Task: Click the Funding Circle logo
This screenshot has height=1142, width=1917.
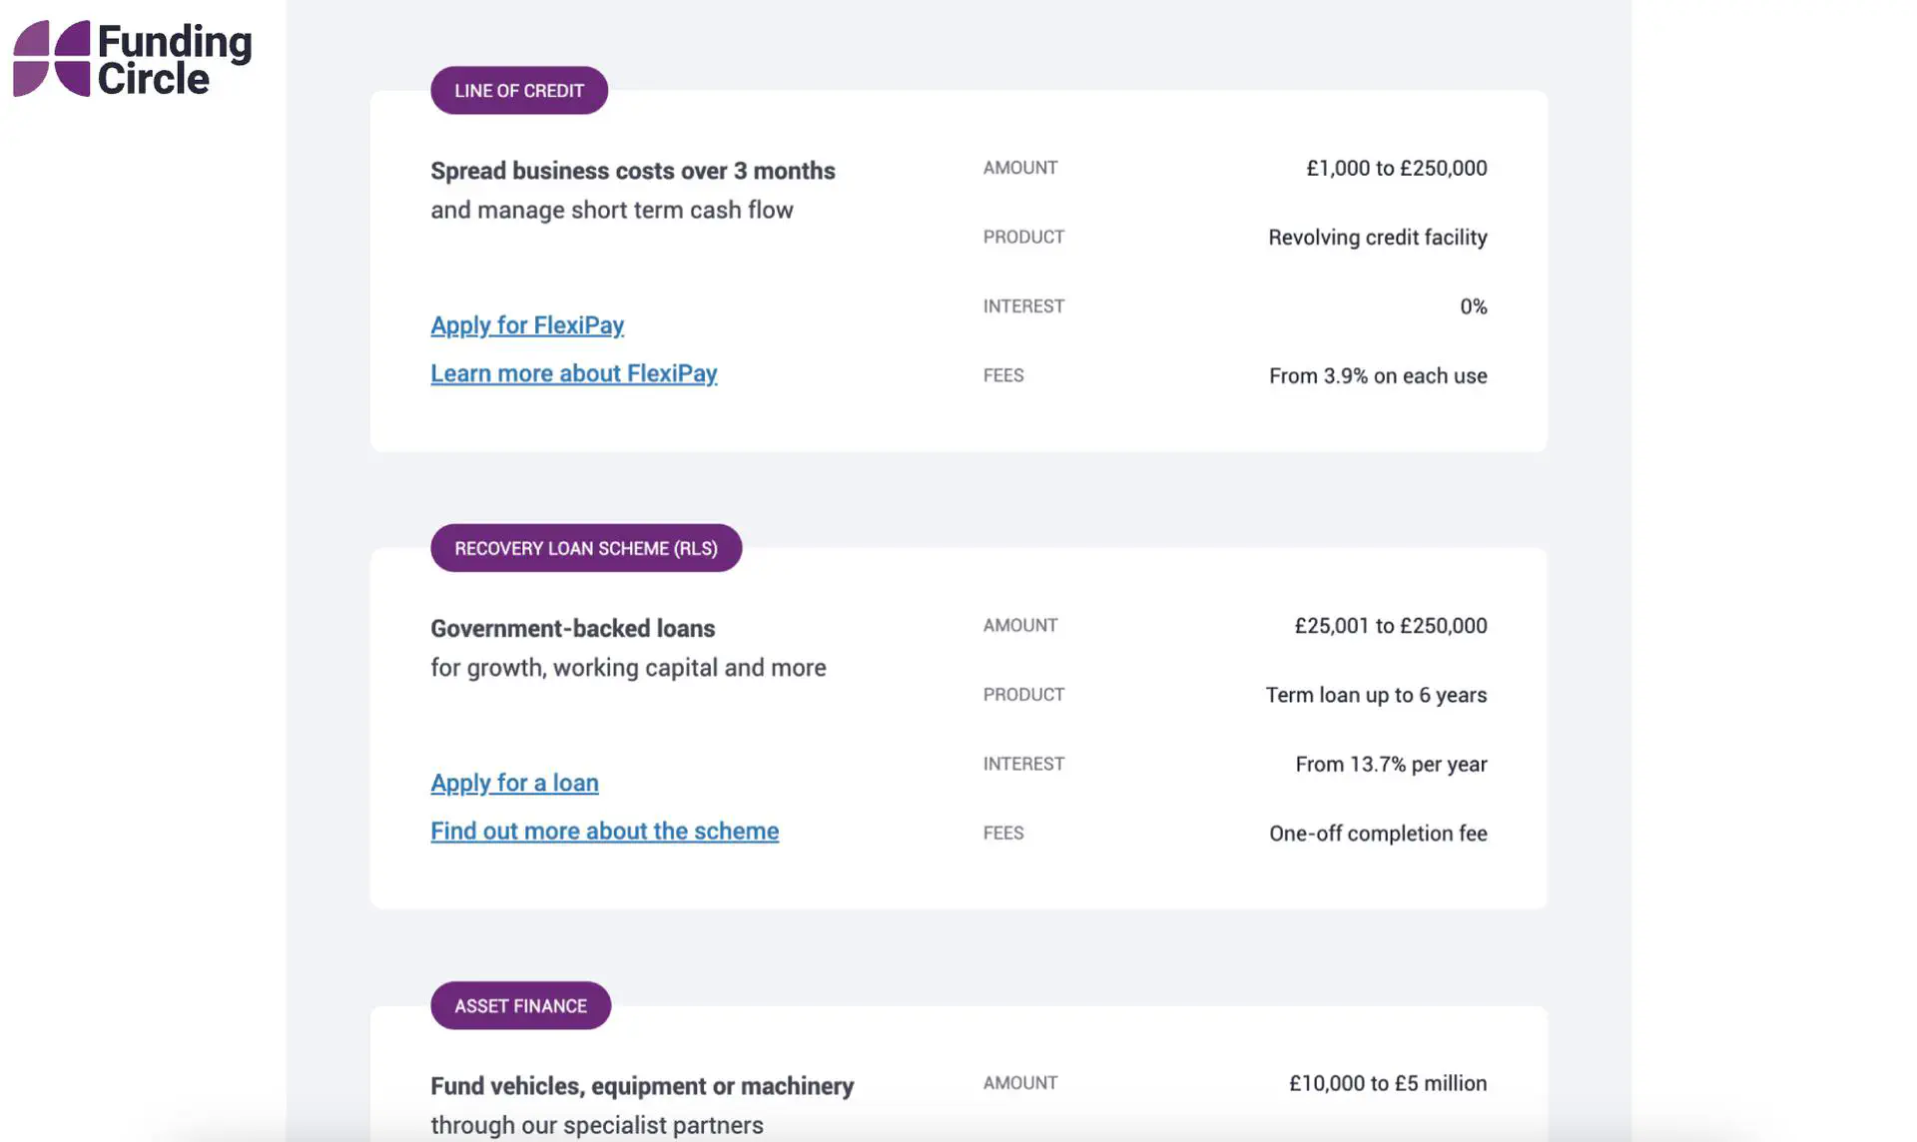Action: click(132, 59)
